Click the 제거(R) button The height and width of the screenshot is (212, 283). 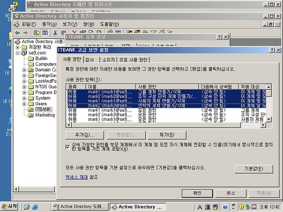point(167,135)
